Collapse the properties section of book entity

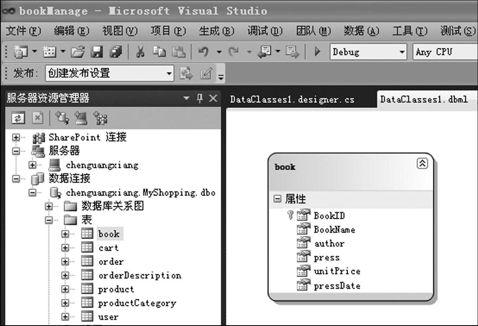click(x=277, y=199)
